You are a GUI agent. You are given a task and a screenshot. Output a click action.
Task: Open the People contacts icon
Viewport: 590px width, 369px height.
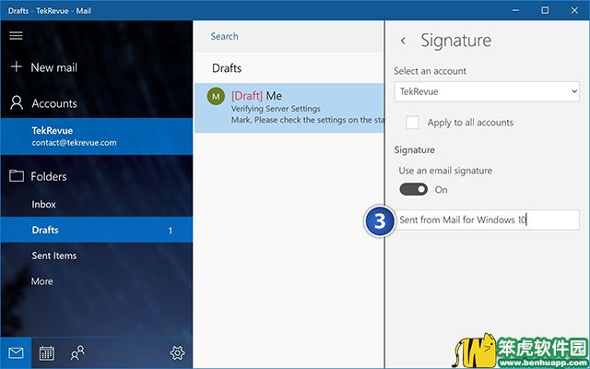(77, 352)
